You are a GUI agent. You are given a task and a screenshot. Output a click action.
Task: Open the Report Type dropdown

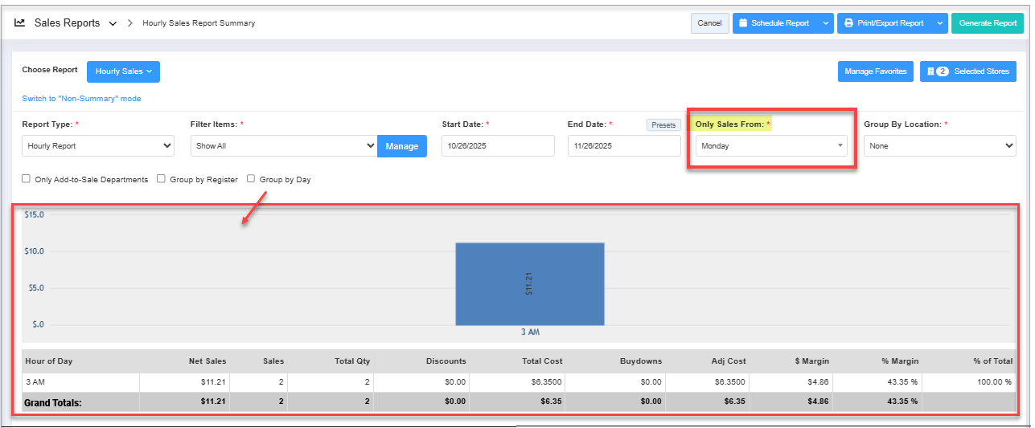98,146
